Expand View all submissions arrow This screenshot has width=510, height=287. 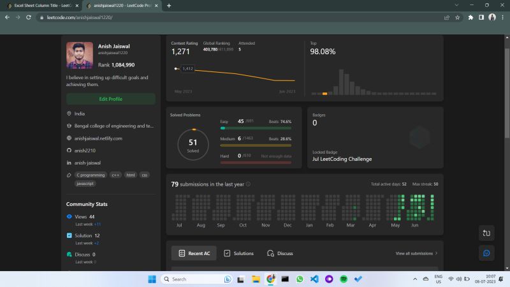tap(436, 253)
